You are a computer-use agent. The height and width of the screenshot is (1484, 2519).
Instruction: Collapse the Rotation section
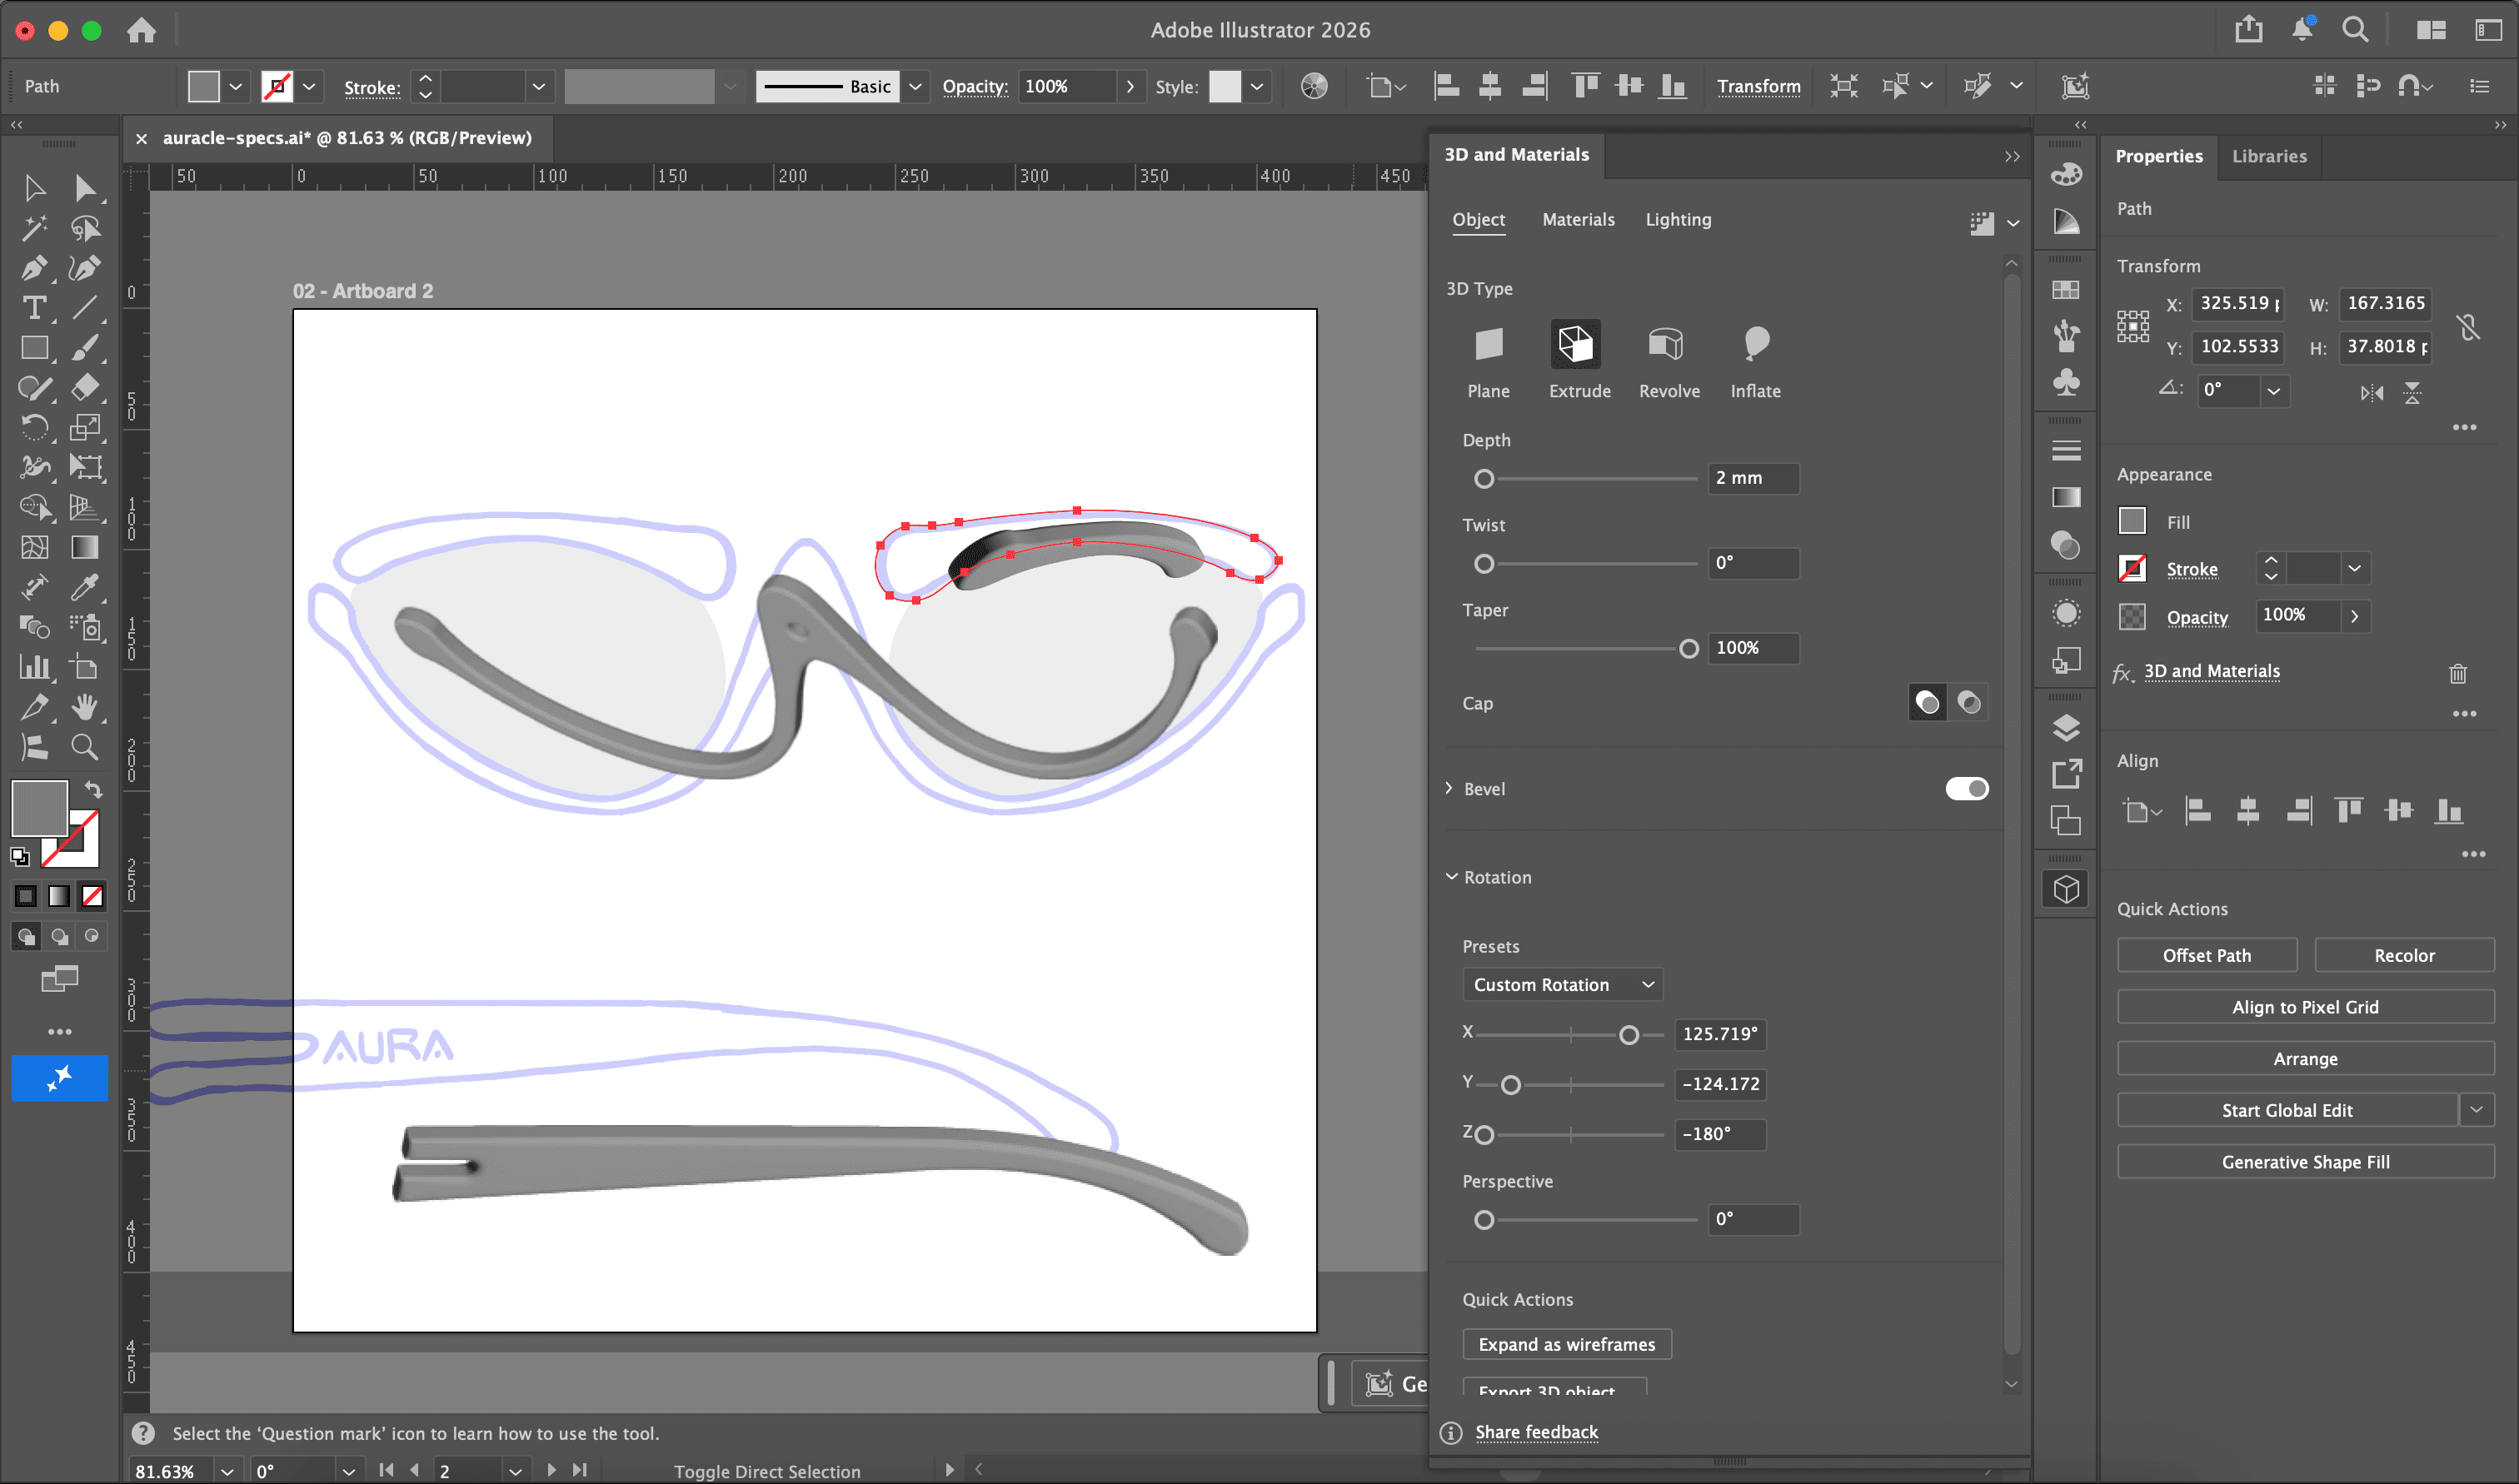[1451, 877]
